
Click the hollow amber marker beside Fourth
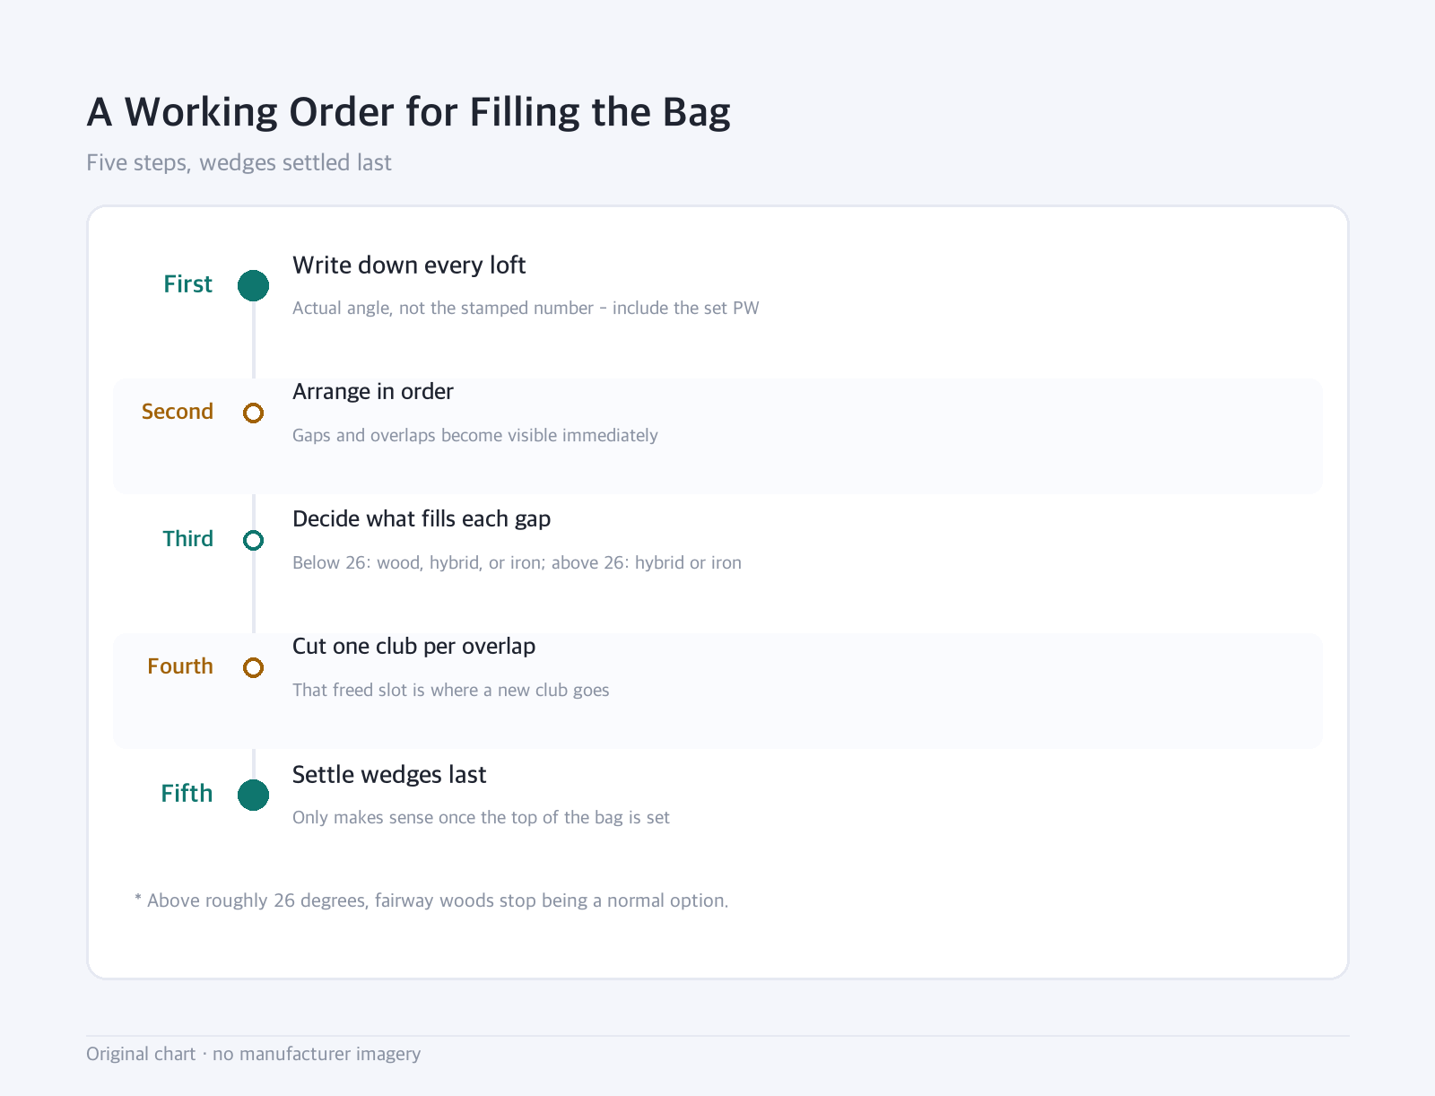[253, 667]
